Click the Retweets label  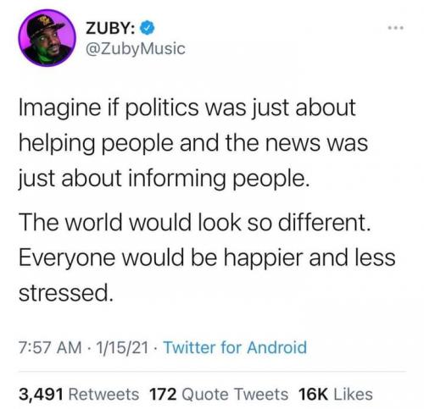click(104, 394)
